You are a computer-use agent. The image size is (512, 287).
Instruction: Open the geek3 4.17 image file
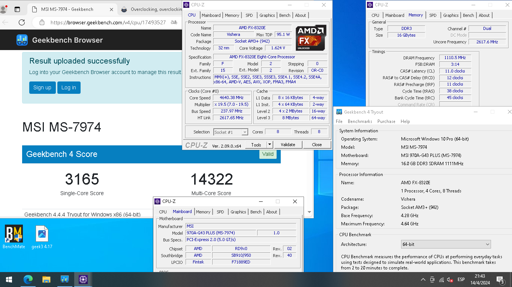coord(42,237)
